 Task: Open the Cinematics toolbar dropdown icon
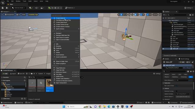(x=42, y=8)
